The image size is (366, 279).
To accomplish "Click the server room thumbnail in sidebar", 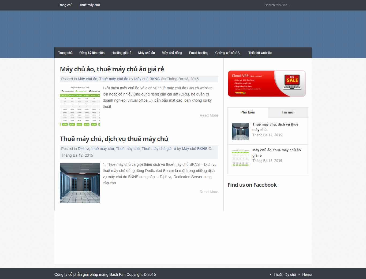I will 240,131.
